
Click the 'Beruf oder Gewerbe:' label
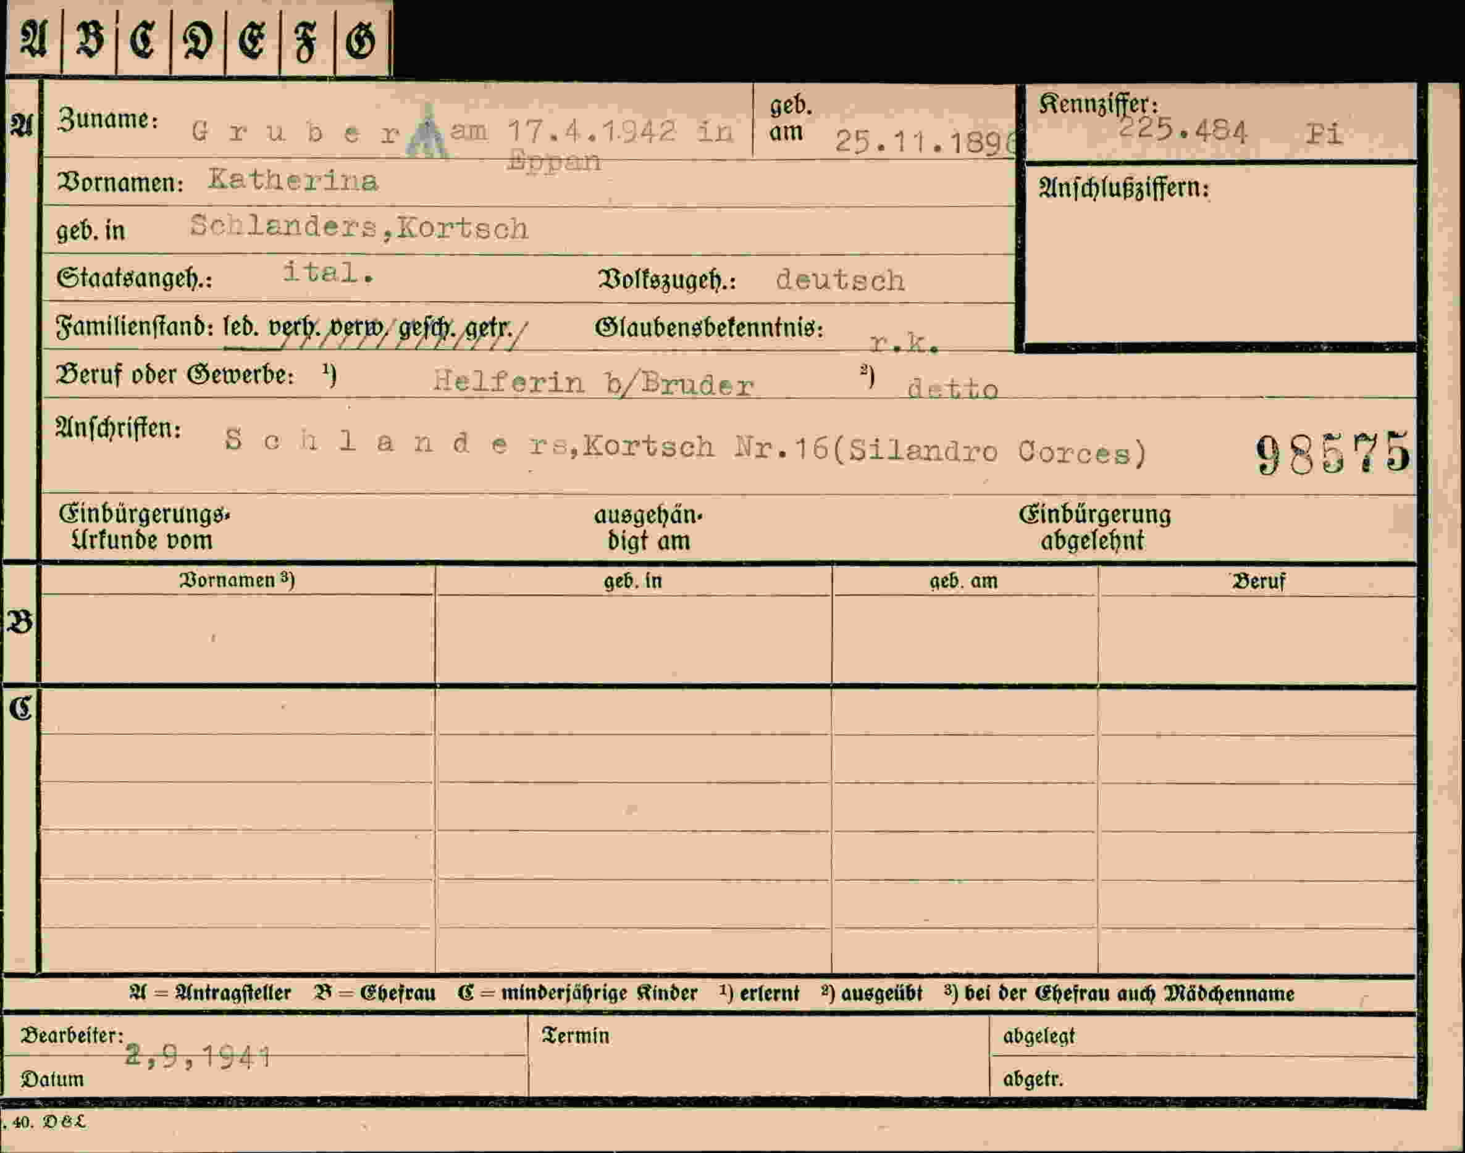(x=175, y=375)
